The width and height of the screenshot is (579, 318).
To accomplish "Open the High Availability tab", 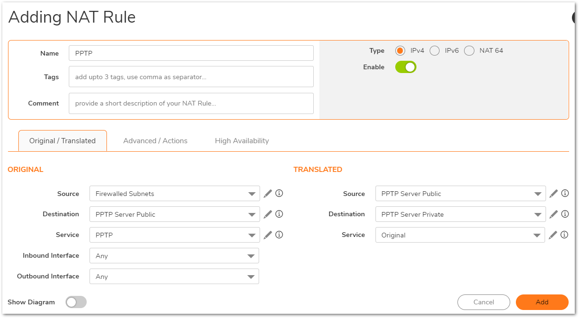I will pos(242,141).
